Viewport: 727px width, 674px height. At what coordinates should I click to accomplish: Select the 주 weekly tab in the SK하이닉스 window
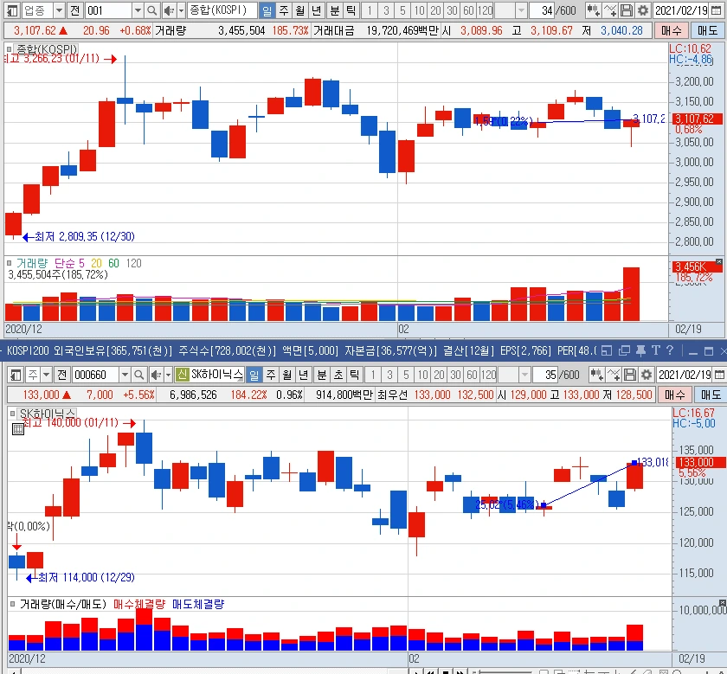(x=271, y=375)
